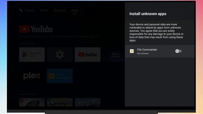203x114 pixels.
Task: Open the Rally Fury game thumbnail
Action: click(88, 102)
